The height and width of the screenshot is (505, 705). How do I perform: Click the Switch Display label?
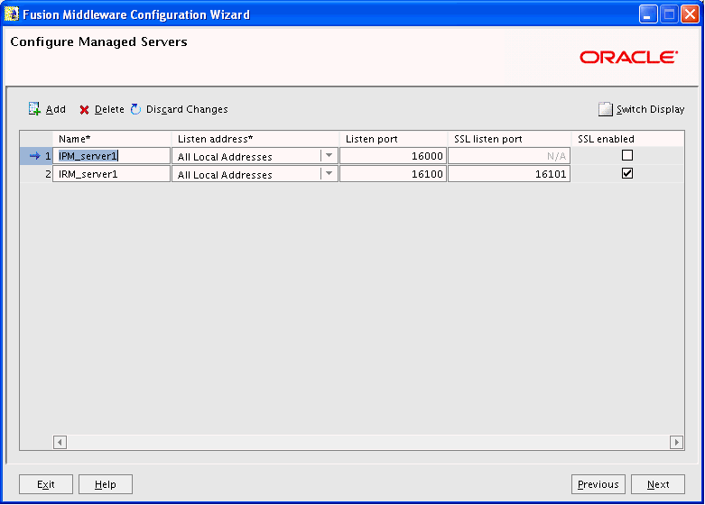650,109
